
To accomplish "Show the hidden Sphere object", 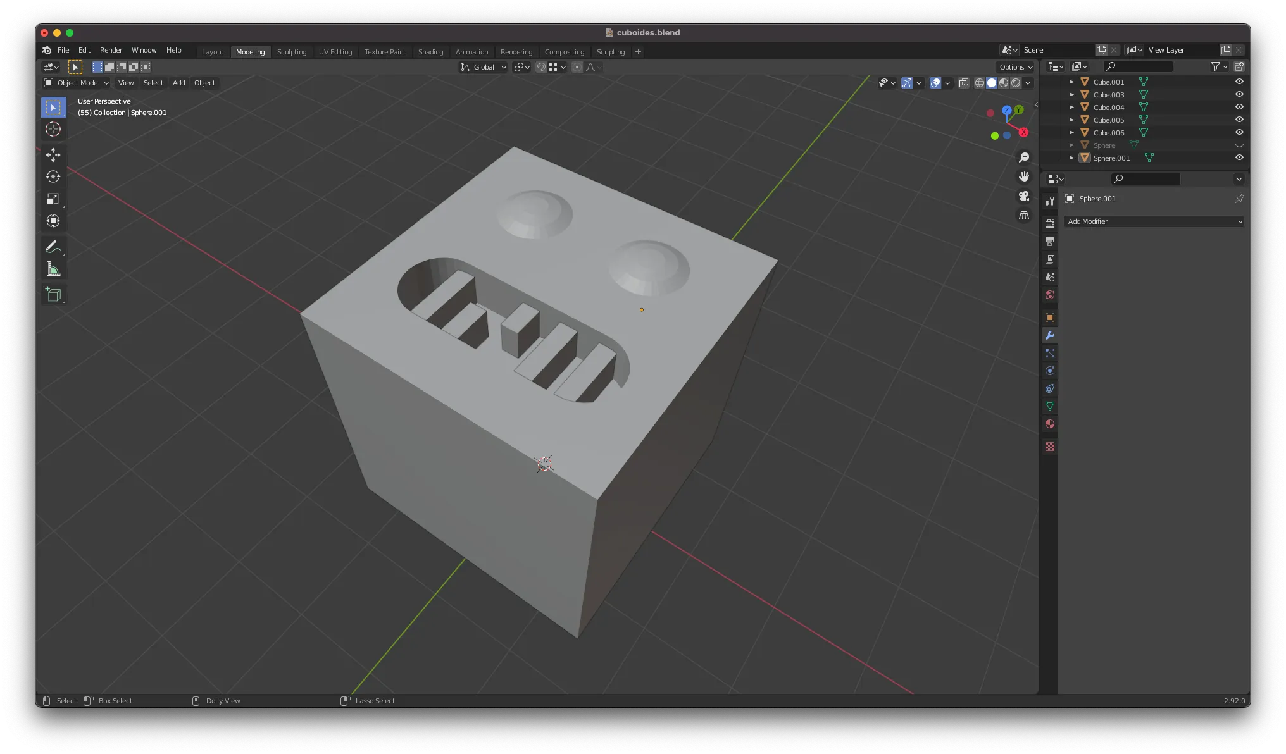I will [1239, 145].
